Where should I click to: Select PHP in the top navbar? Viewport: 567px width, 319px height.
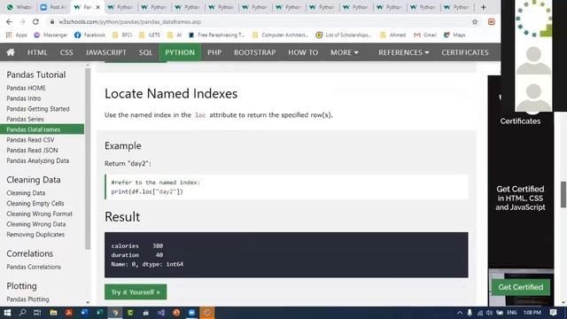214,52
